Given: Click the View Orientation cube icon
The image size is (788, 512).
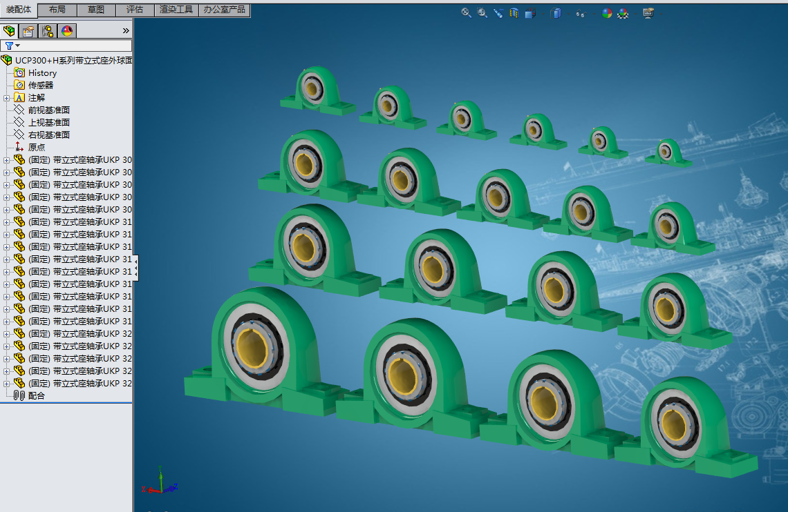Looking at the screenshot, I should [529, 14].
